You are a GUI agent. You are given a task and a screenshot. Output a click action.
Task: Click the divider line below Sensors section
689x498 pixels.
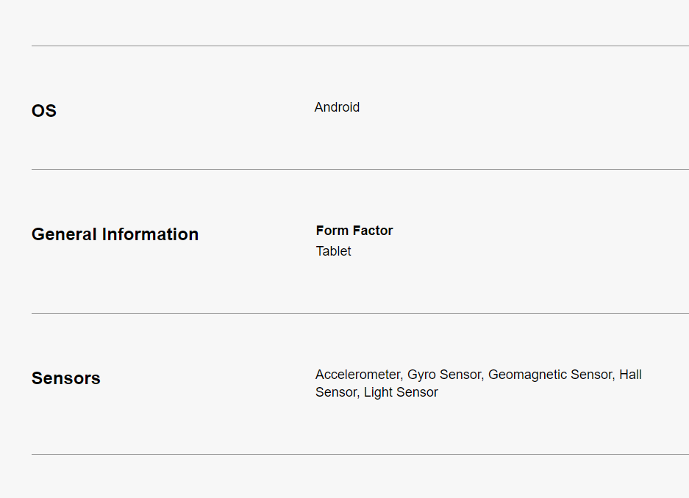[x=360, y=455]
